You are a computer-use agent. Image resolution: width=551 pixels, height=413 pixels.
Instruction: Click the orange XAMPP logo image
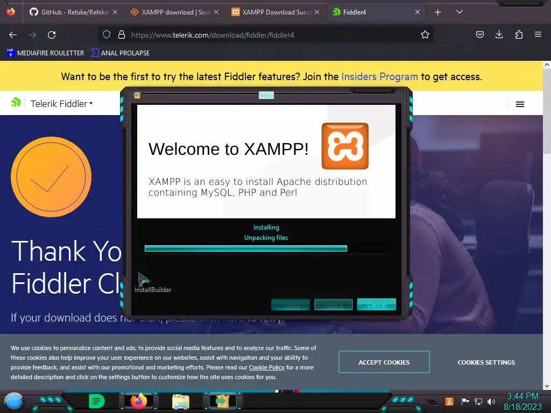[x=345, y=146]
